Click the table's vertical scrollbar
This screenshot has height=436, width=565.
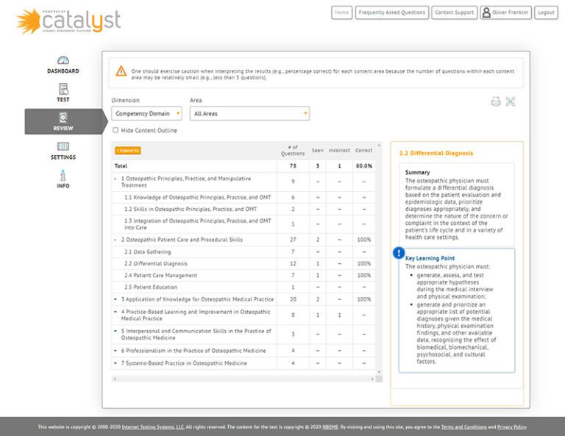click(380, 257)
